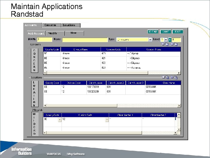Click remove-row icon above Locations grid
The height and width of the screenshot is (158, 210).
click(172, 78)
